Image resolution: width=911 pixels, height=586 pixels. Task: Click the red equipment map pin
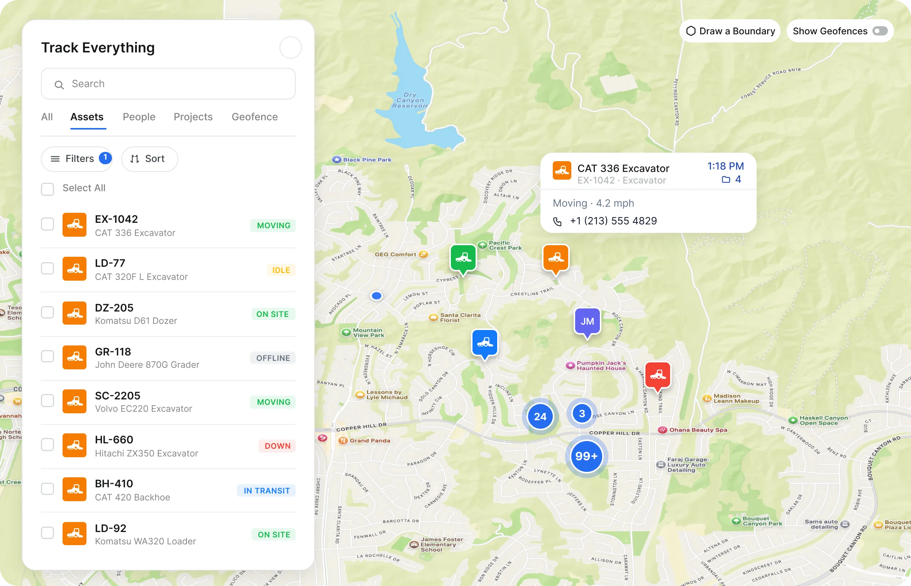[x=658, y=375]
